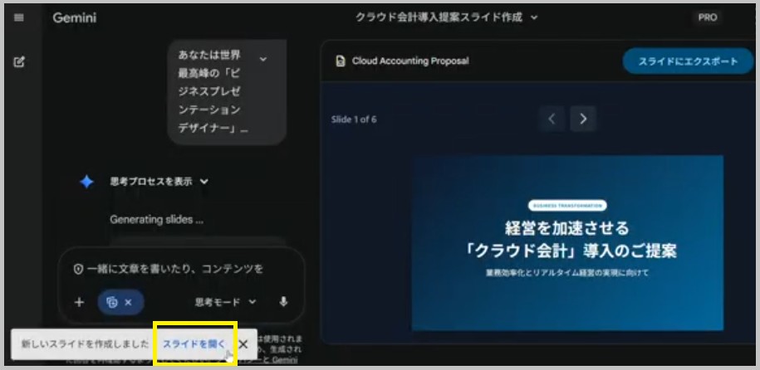Click the plus add-attachment icon
Image resolution: width=760 pixels, height=370 pixels.
80,302
